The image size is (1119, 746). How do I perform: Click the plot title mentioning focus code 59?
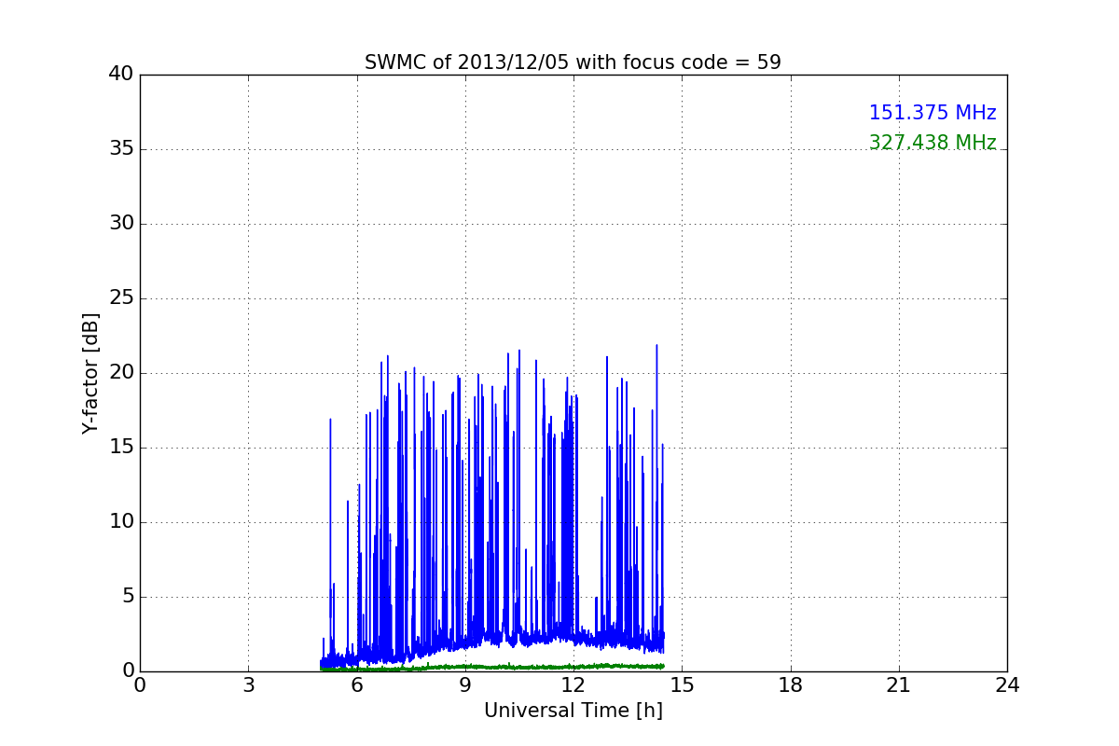[x=573, y=62]
